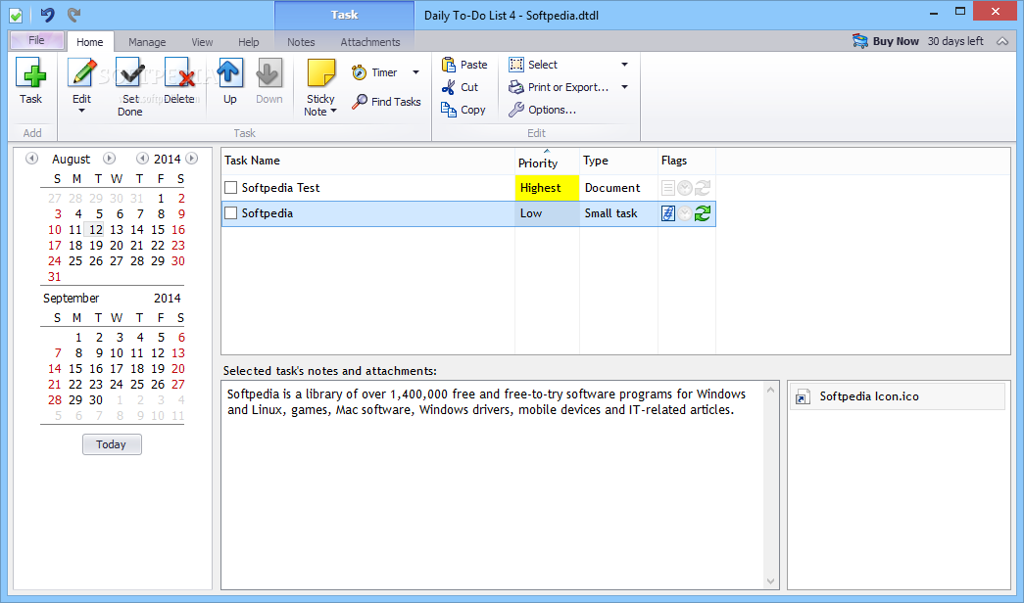The height and width of the screenshot is (603, 1024).
Task: Click the Low priority cell
Action: click(547, 213)
